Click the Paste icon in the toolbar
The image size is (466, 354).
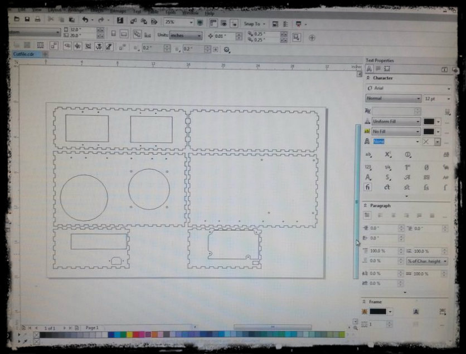point(71,20)
